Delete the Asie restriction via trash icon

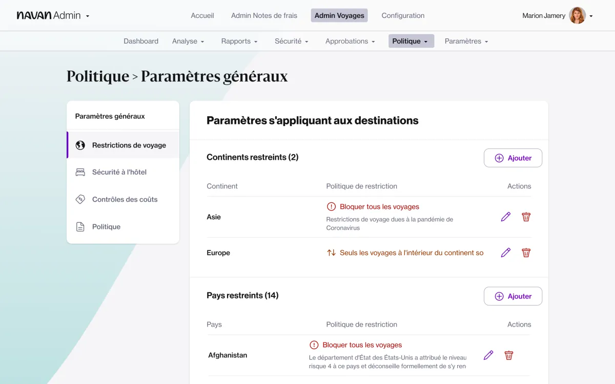526,217
